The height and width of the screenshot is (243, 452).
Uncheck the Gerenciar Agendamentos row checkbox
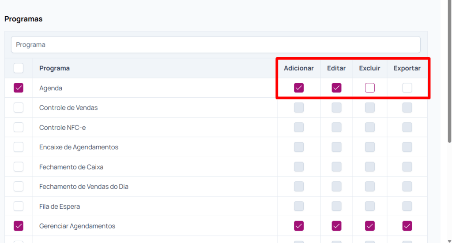coord(19,226)
